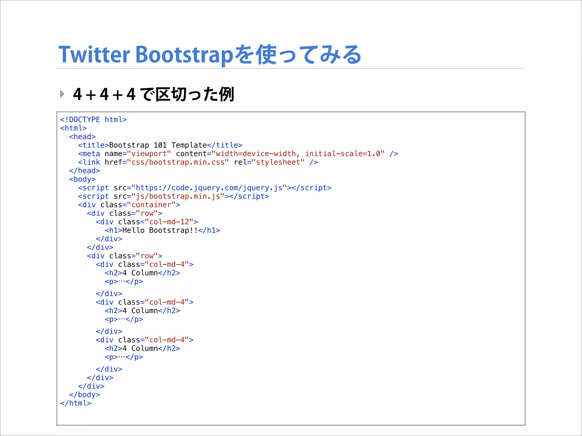Click the jquery.js script src line
Screen dimensions: 582x436
pos(205,188)
